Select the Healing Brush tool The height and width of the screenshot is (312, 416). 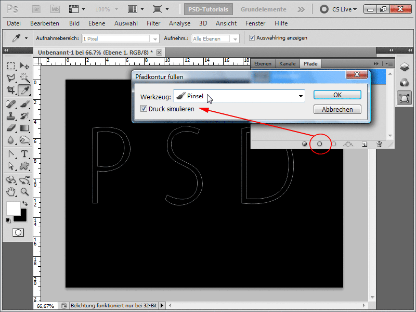(x=11, y=103)
